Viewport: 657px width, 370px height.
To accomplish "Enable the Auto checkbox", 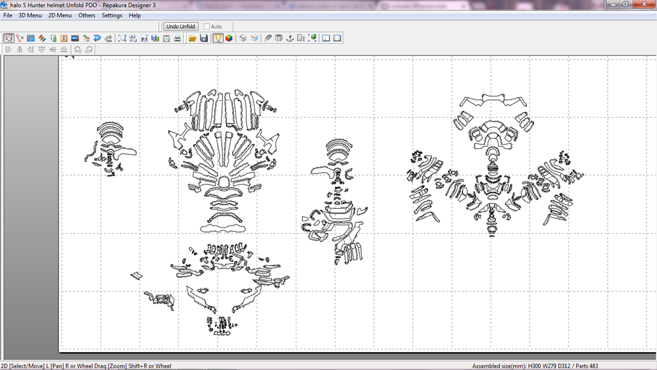I will tap(207, 26).
